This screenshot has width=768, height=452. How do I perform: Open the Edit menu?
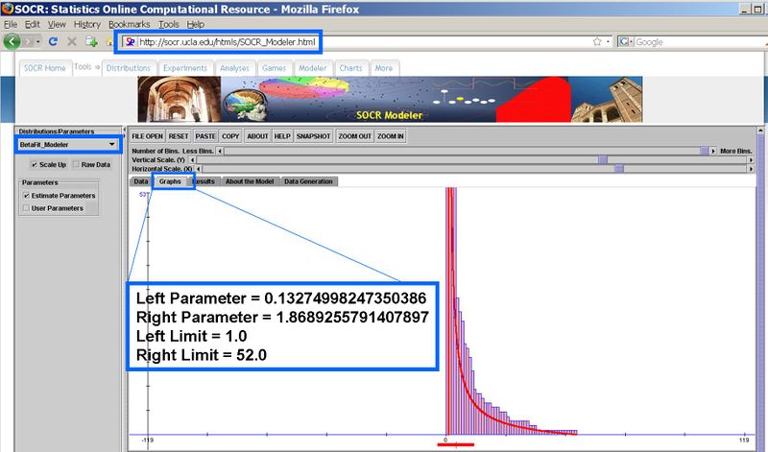pos(33,24)
